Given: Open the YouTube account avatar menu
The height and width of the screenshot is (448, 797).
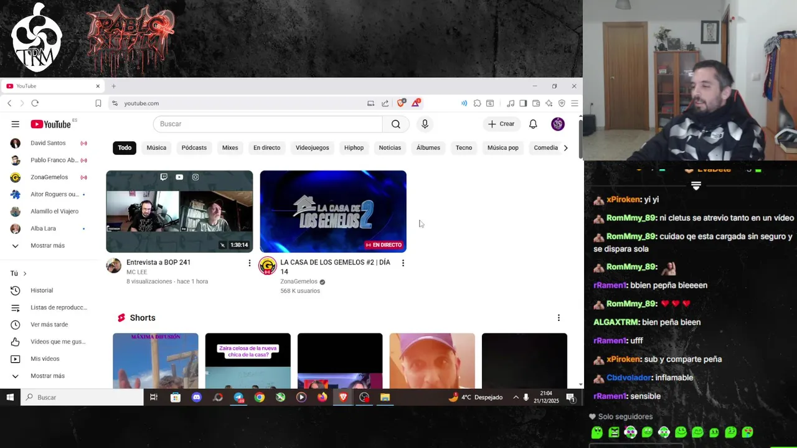Looking at the screenshot, I should coord(558,124).
